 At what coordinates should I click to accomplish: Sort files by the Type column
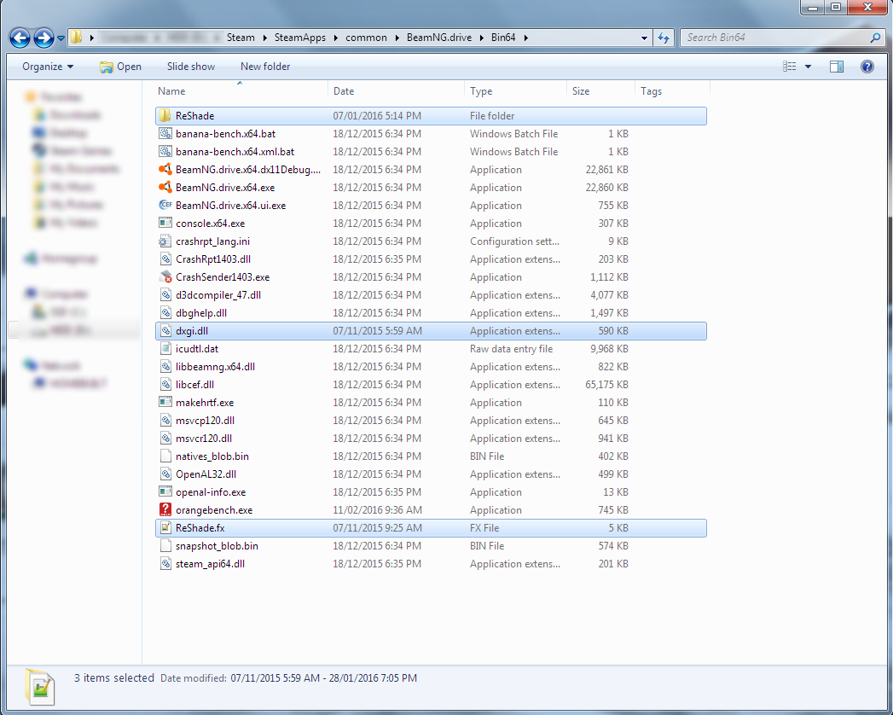(x=515, y=91)
